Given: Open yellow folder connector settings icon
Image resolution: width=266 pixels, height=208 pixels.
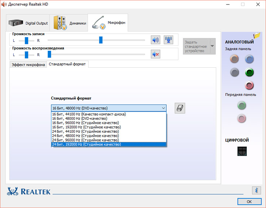Looking at the screenshot, I should click(257, 35).
